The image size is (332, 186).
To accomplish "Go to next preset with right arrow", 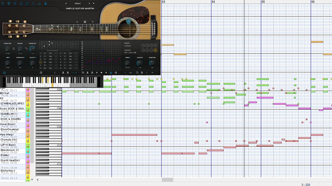I will coord(89,3).
